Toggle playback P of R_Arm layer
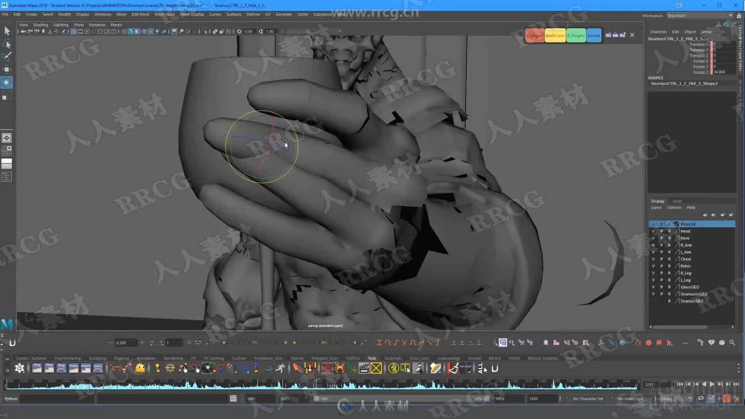 pyautogui.click(x=661, y=245)
